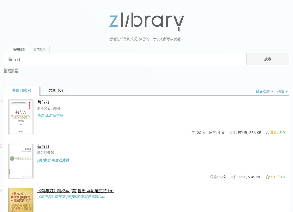Switch to the 文章 (0) tab
The height and width of the screenshot is (212, 293).
click(x=56, y=90)
